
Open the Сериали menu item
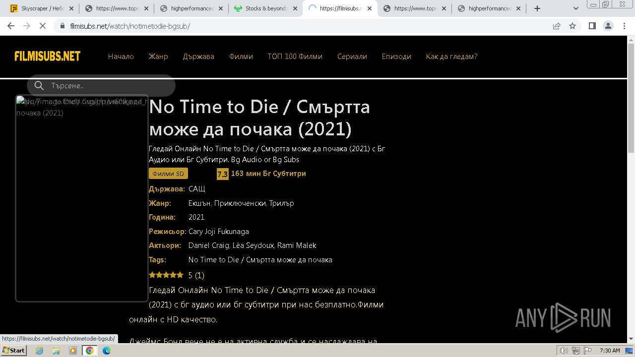click(x=352, y=57)
